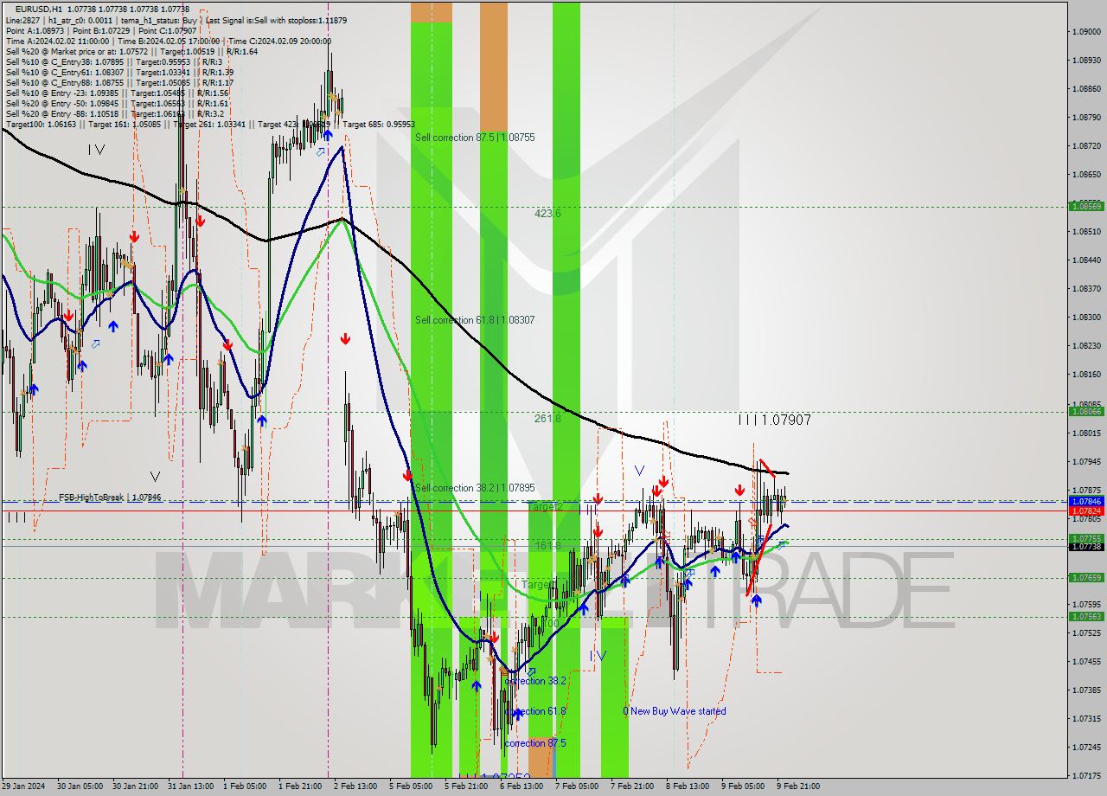Screen dimensions: 1107x796
Task: Select the blue 'correction 87.5' label
Action: point(534,743)
